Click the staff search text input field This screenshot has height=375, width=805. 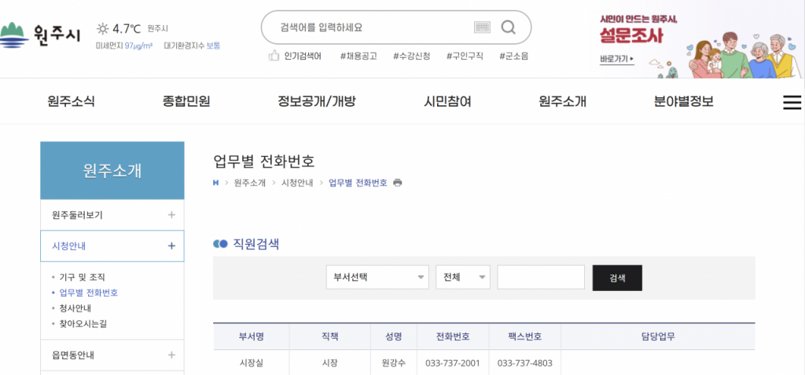[541, 278]
